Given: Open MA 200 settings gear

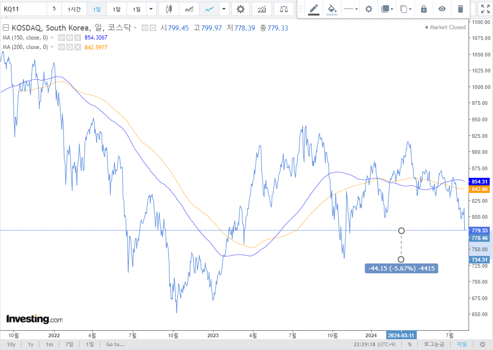Looking at the screenshot, I should (x=70, y=47).
